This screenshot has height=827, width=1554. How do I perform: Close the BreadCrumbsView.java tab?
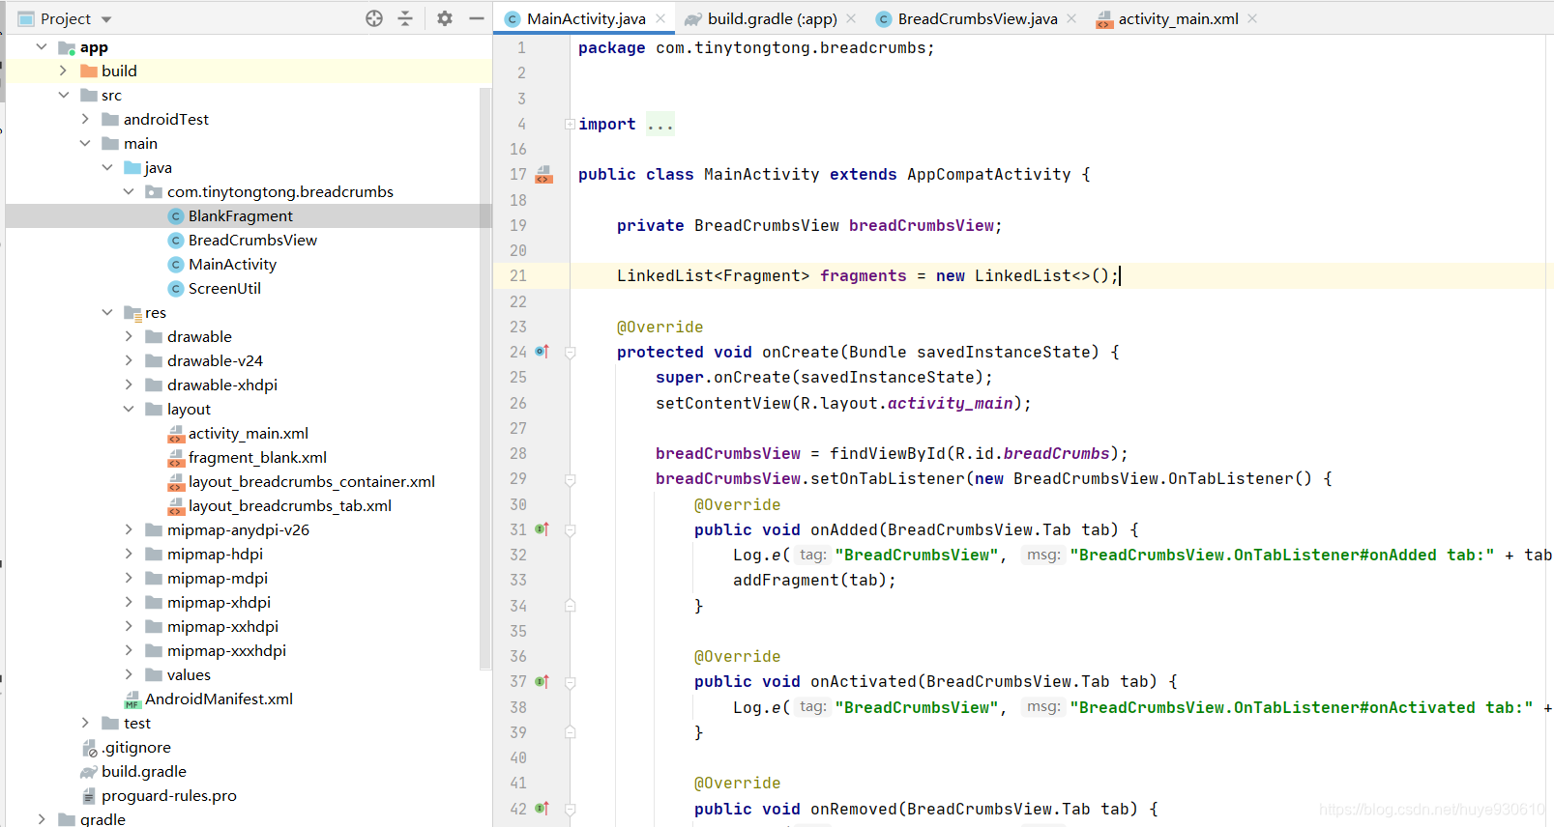(1071, 18)
